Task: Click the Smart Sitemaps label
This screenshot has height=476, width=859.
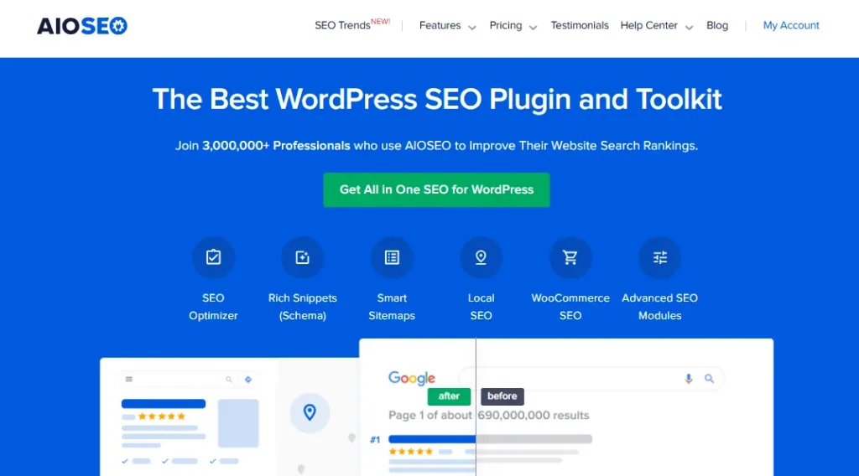Action: click(x=392, y=307)
